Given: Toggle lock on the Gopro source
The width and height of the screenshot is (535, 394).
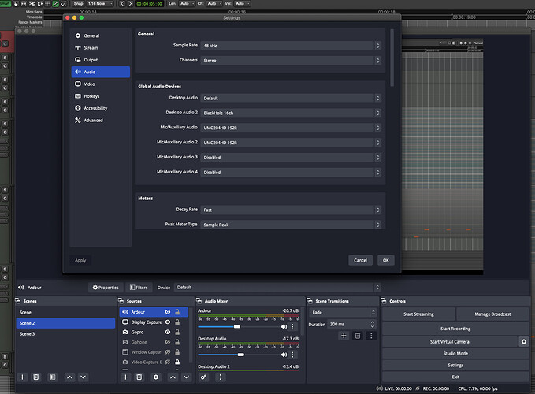Looking at the screenshot, I should [177, 333].
